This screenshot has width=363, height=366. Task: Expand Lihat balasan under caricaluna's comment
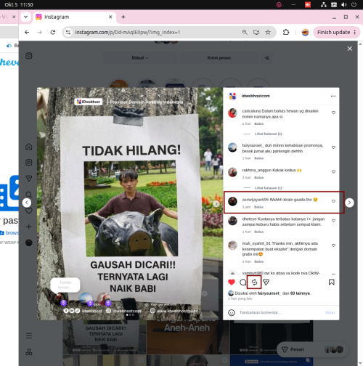268,134
